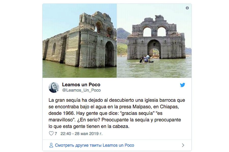Viewport: 229px width, 152px height.
Task: Open the tweet timestamp 22:40 - 28 мая 2019
Action: coord(81,134)
